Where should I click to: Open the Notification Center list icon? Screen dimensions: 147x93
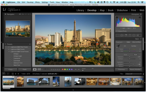click(142, 2)
